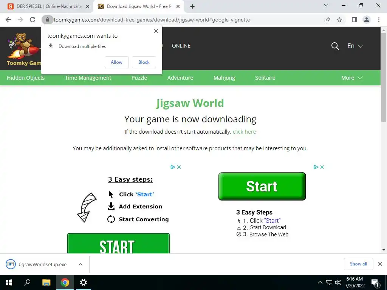
Task: Click the page vertical scrollbar thumb
Action: pos(384,77)
